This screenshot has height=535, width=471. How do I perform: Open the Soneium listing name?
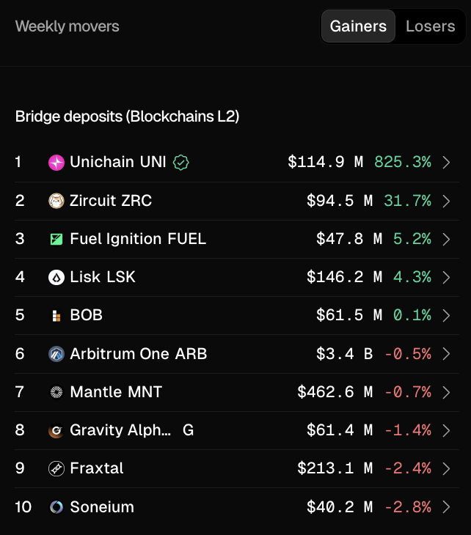pos(102,507)
